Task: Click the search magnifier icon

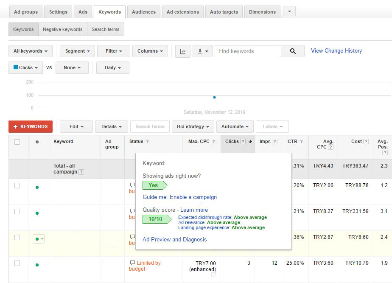Action: (x=293, y=51)
